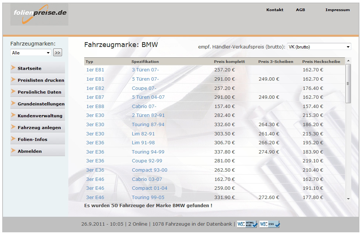
Task: Click the 1er E87 type link
Action: click(x=95, y=97)
